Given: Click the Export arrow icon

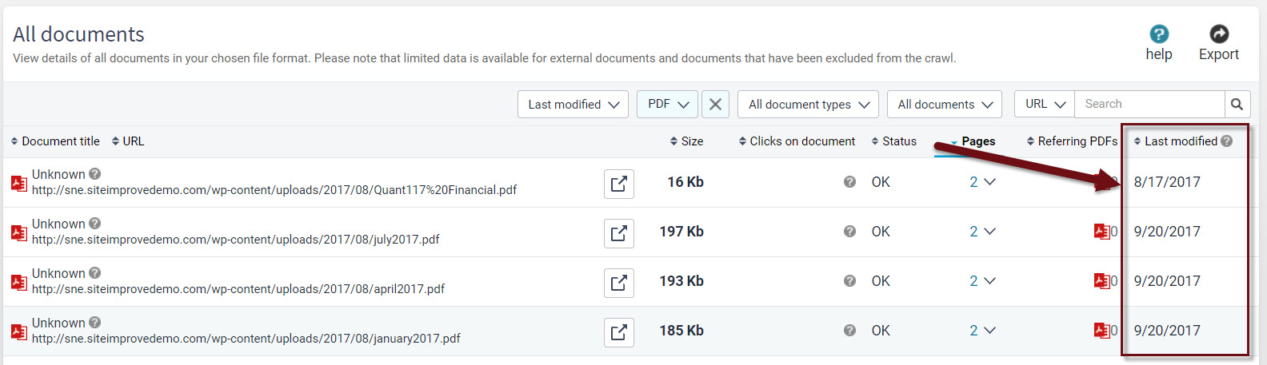Looking at the screenshot, I should pyautogui.click(x=1218, y=34).
